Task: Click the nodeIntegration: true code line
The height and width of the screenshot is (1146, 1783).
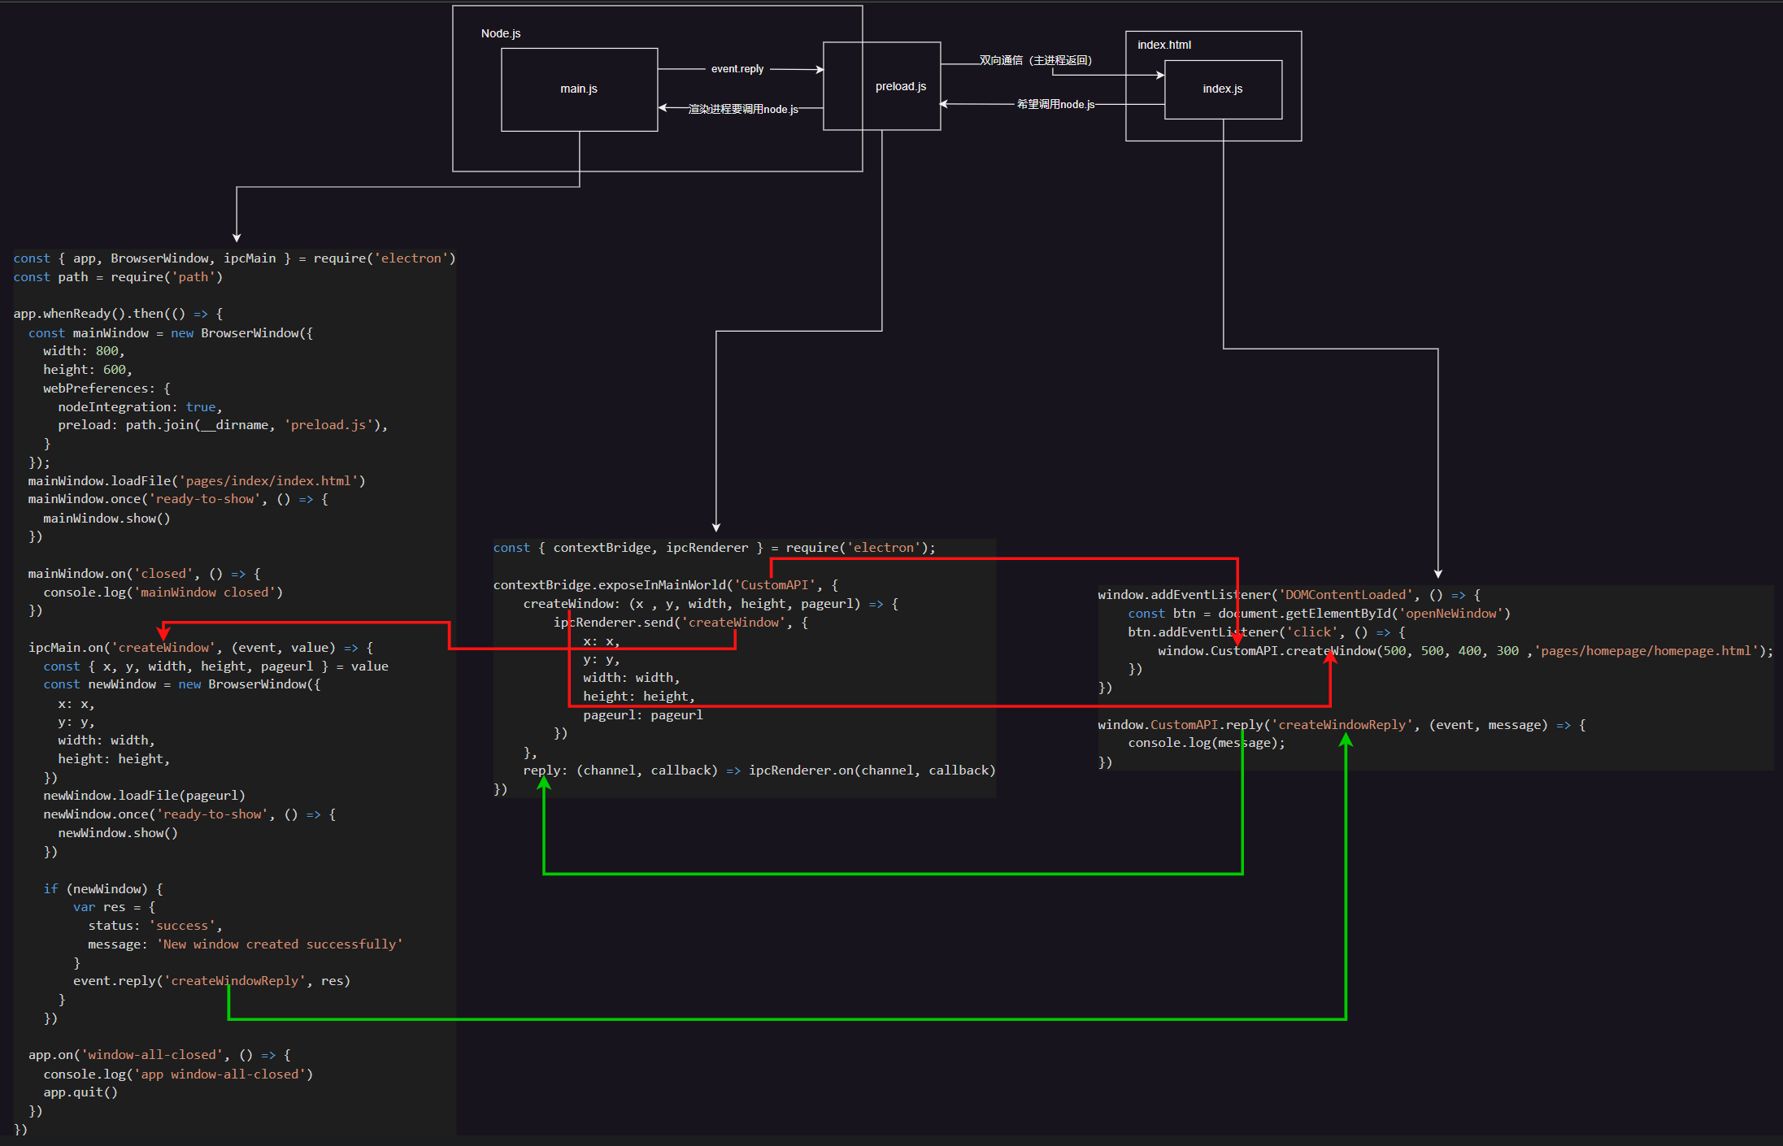Action: [x=139, y=407]
